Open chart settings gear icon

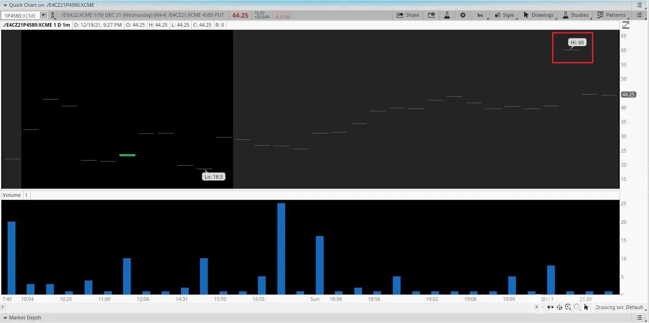pyautogui.click(x=463, y=15)
